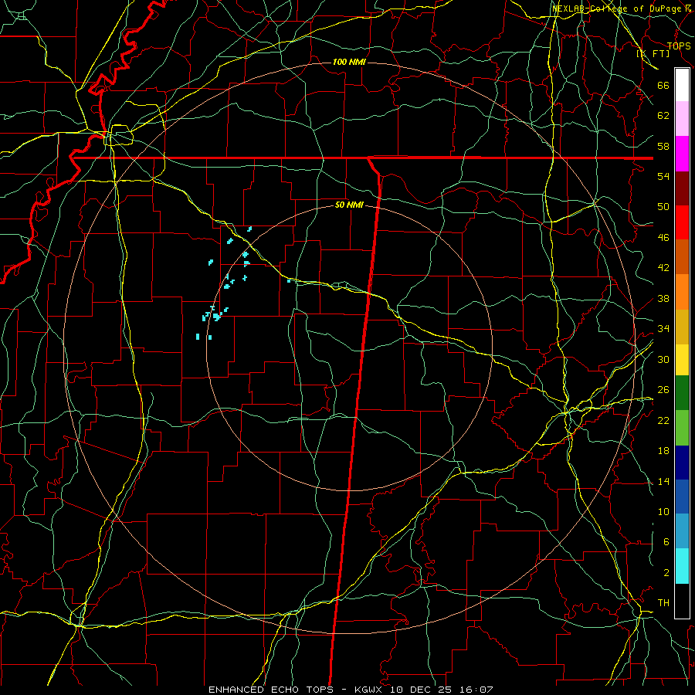Click the K FT units label
Image resolution: width=695 pixels, height=695 pixels.
[x=653, y=54]
